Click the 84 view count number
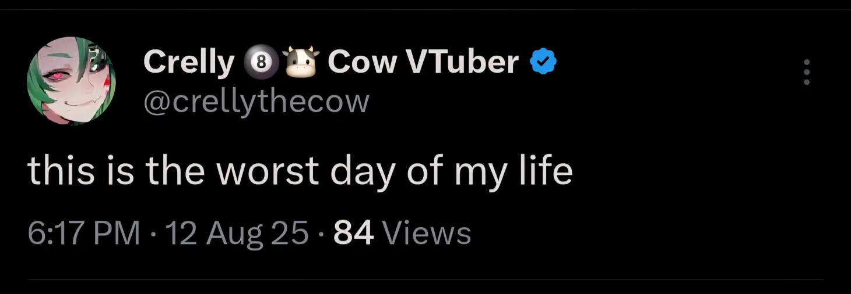The width and height of the screenshot is (851, 294). point(353,234)
